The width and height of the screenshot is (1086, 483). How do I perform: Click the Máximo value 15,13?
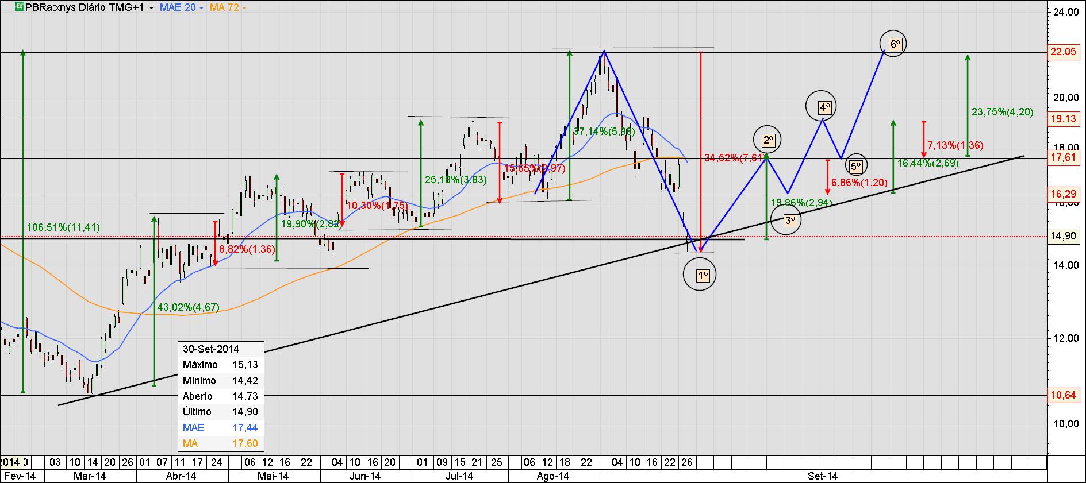pos(245,365)
